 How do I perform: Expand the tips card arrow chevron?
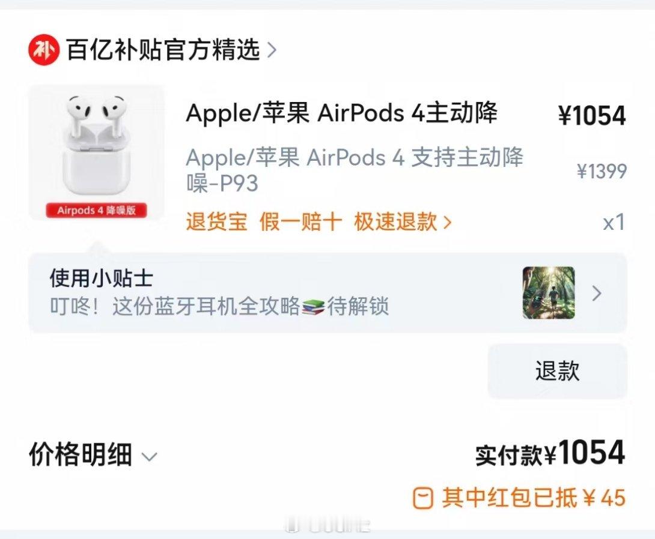(597, 294)
